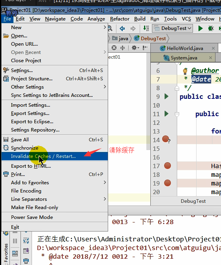The height and width of the screenshot is (265, 221).
Task: Choose Open URL... entry
Action: pyautogui.click(x=55, y=44)
